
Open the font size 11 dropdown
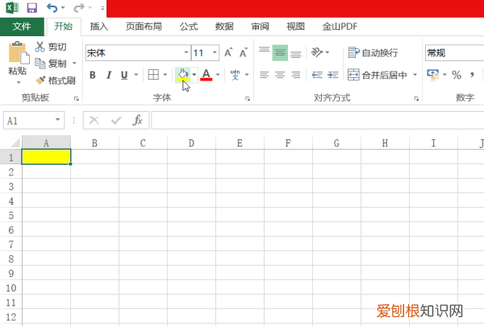click(x=215, y=52)
